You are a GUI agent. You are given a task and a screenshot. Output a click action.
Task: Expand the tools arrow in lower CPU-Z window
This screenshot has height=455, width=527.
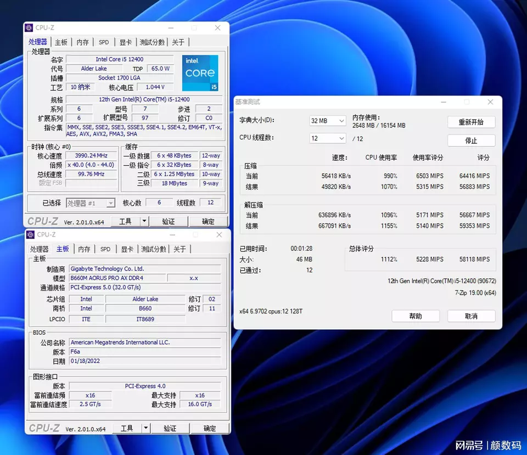[x=145, y=428]
